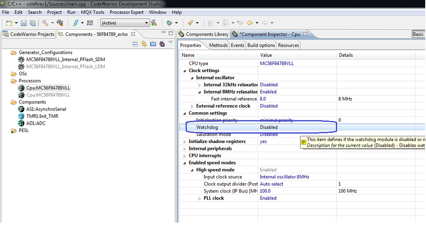Expand Initialize shadow registers
Viewport: 426px width, 225px height.
point(185,142)
